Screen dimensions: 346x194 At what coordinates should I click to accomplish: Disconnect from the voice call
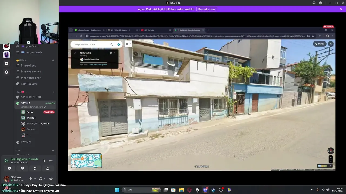point(51,161)
